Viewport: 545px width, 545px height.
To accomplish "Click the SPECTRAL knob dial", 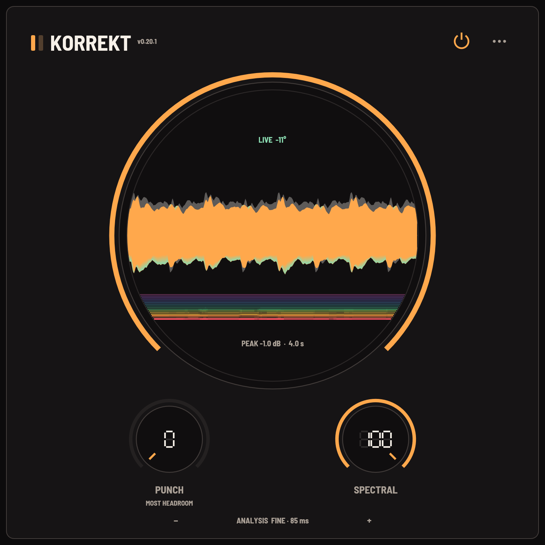I will (x=375, y=439).
